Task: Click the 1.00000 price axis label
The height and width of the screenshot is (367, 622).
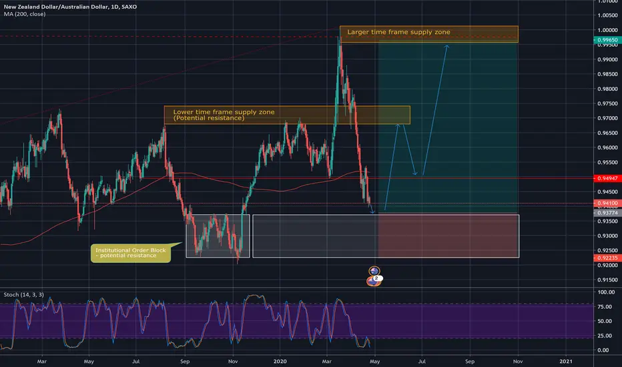Action: [x=607, y=30]
